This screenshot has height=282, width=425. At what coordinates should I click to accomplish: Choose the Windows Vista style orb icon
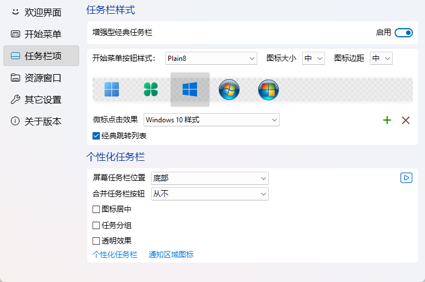(268, 90)
